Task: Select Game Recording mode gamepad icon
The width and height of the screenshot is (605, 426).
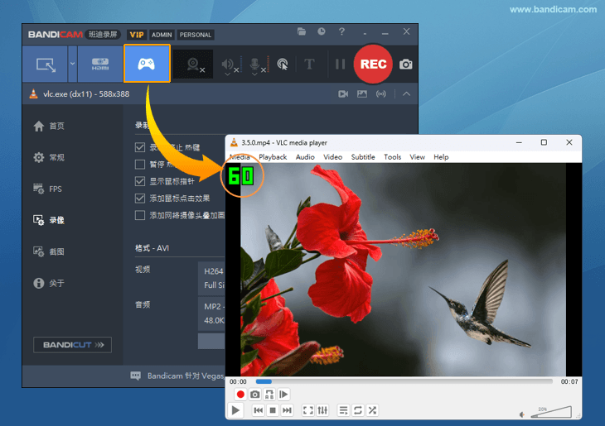Action: click(147, 64)
